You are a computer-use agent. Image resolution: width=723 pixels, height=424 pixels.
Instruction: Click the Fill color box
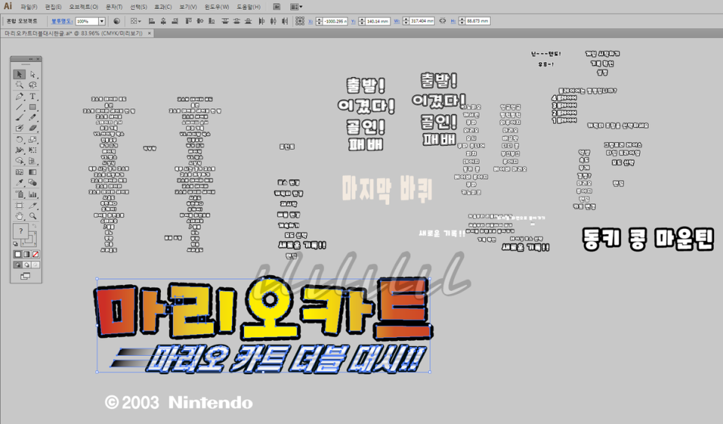pos(21,231)
